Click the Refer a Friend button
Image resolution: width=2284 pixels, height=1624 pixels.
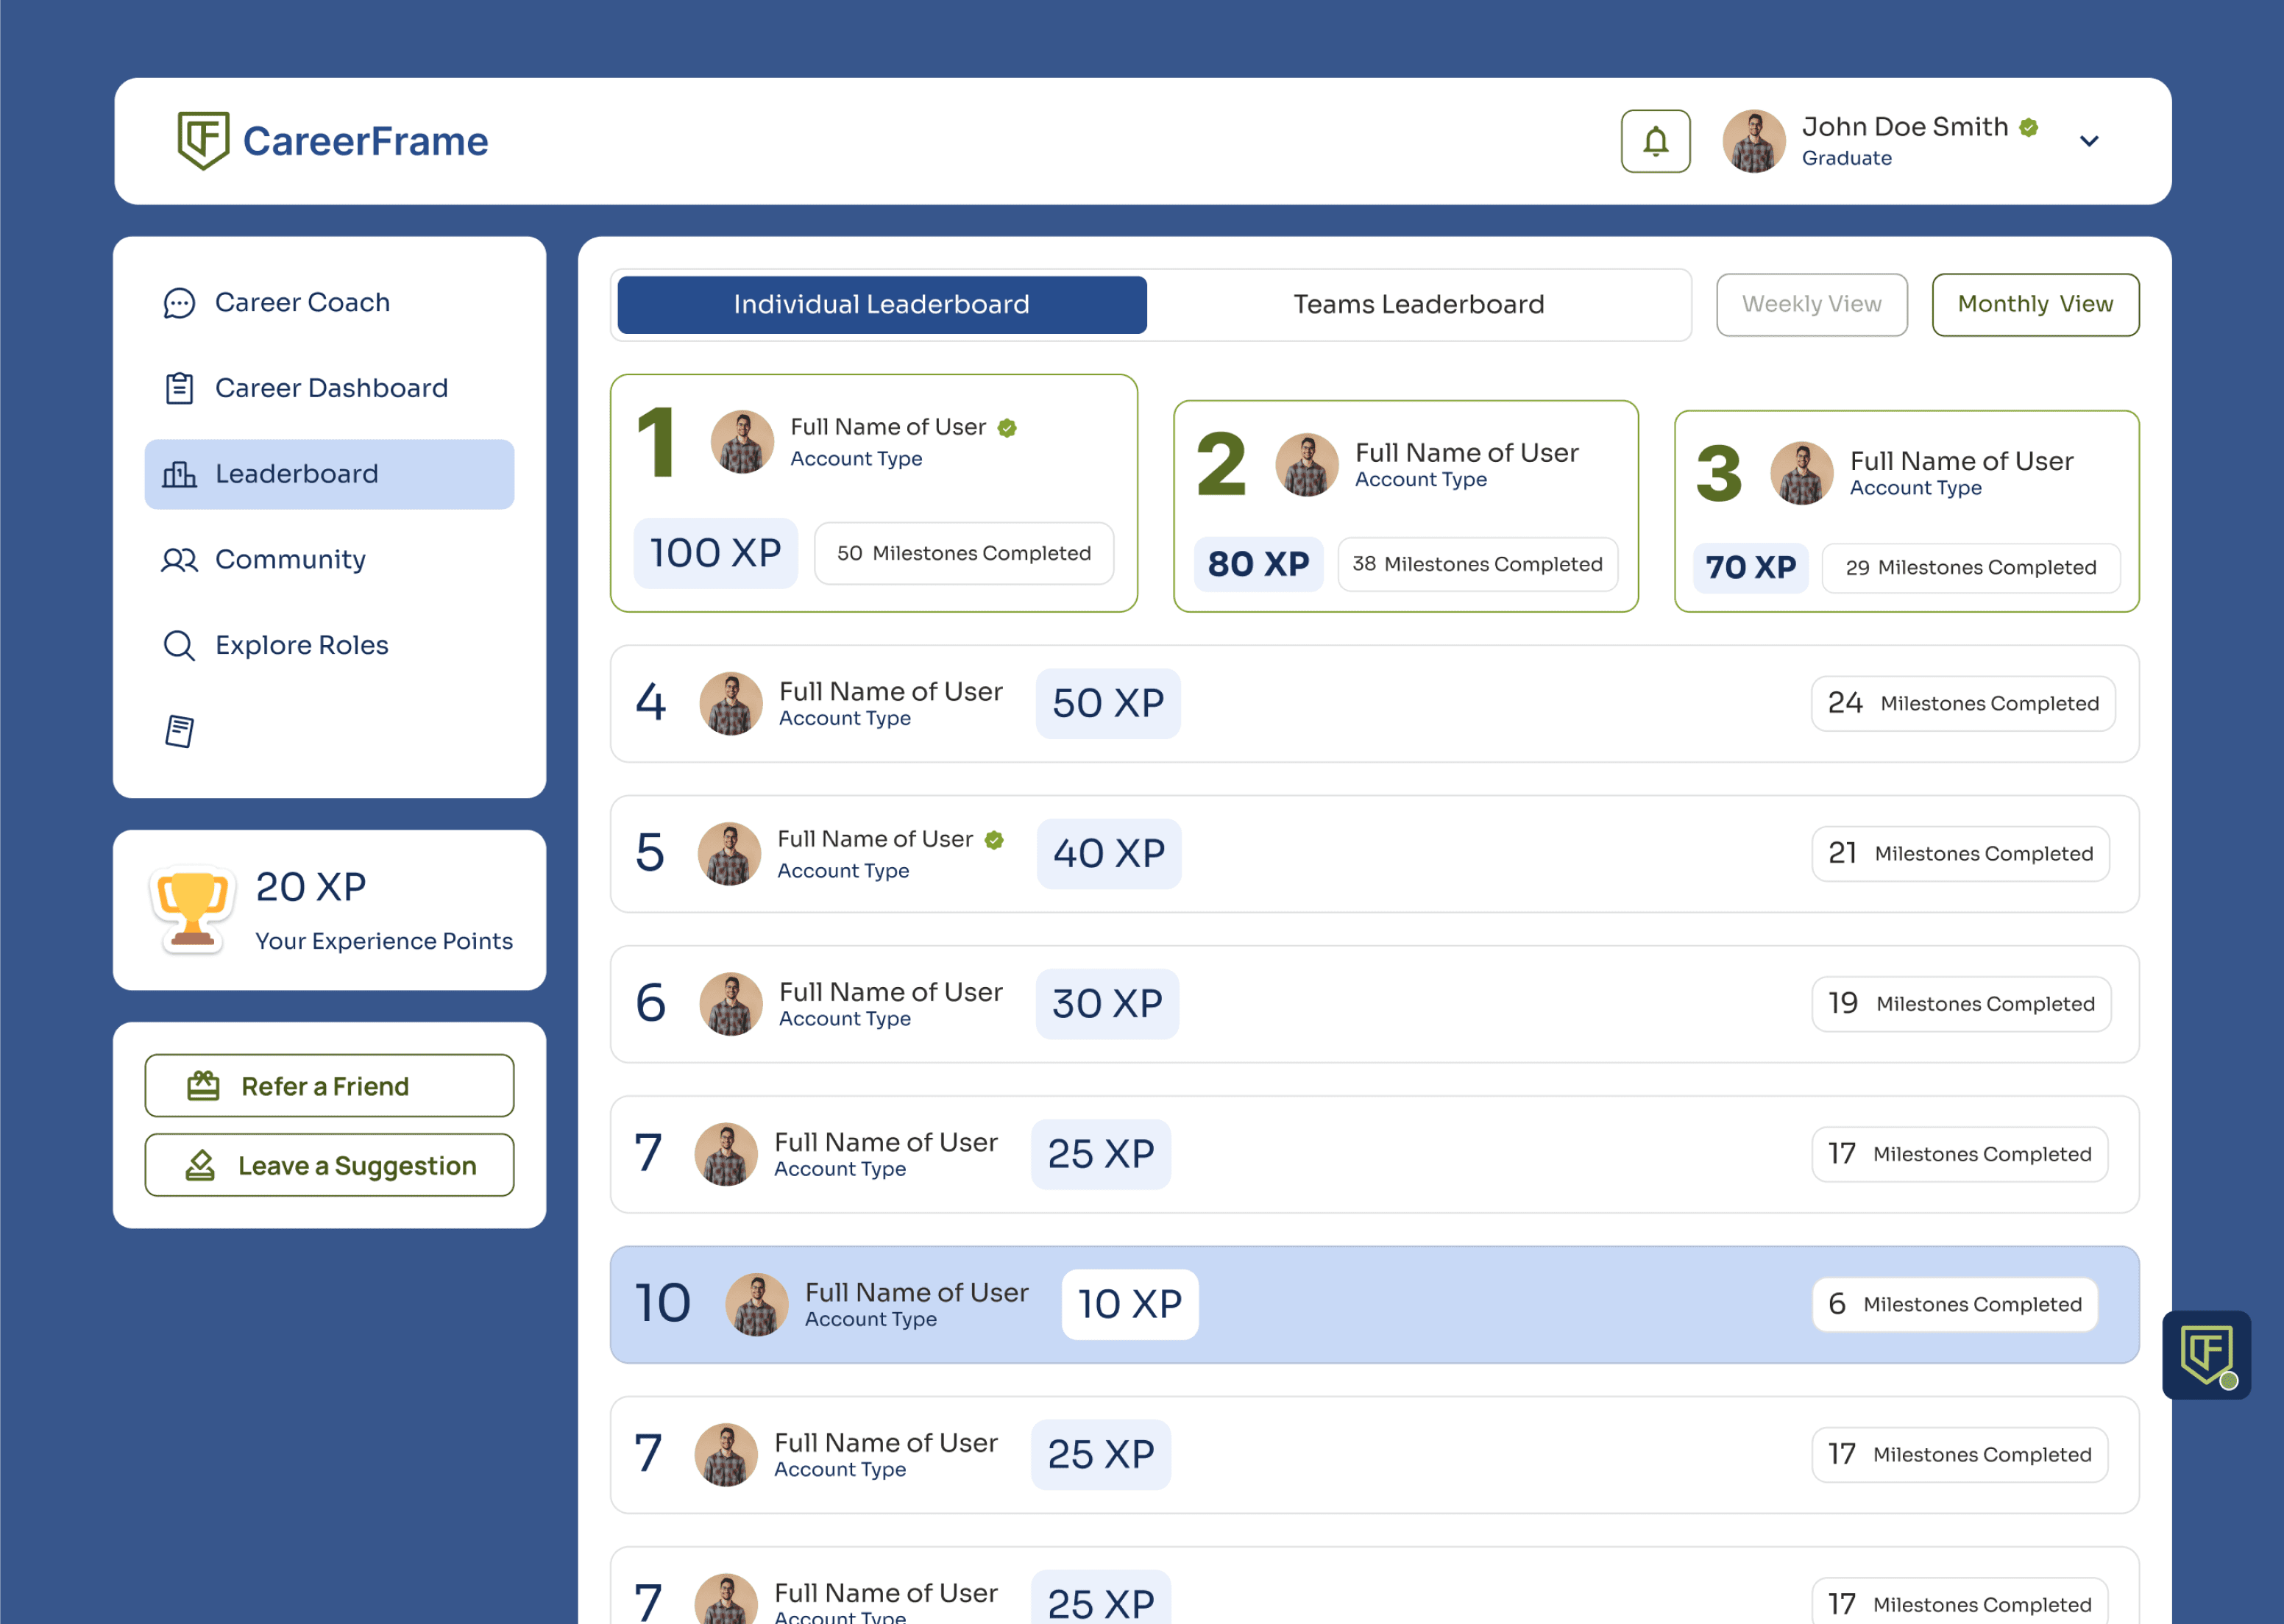point(329,1085)
